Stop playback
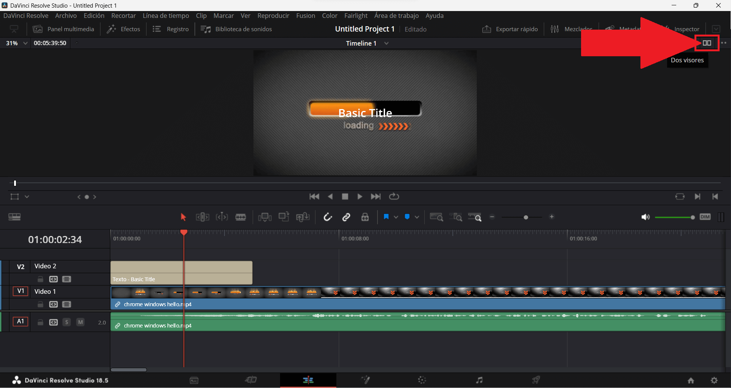This screenshot has height=388, width=731. coord(345,196)
